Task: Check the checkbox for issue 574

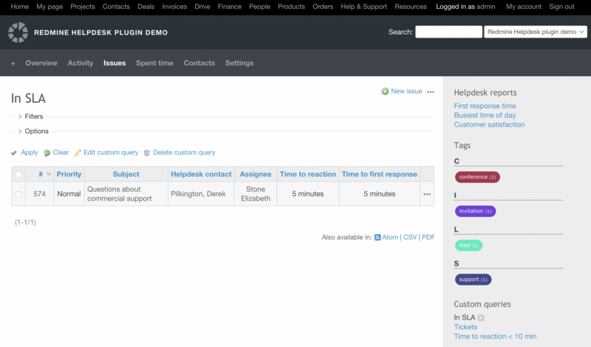Action: [18, 194]
